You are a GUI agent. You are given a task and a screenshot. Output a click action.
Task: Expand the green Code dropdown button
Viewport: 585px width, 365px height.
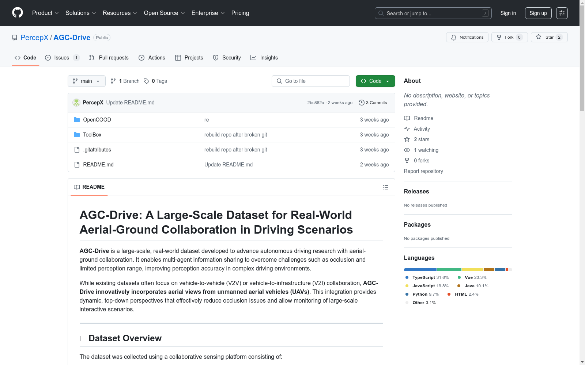point(375,81)
